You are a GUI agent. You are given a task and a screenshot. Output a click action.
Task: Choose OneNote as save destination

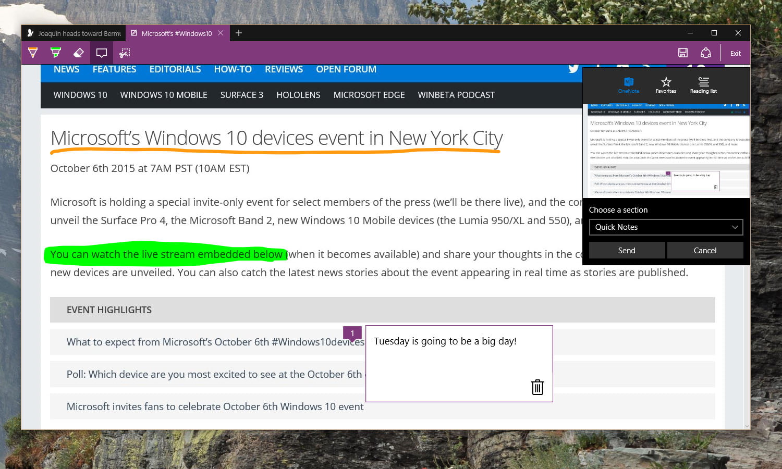(628, 85)
